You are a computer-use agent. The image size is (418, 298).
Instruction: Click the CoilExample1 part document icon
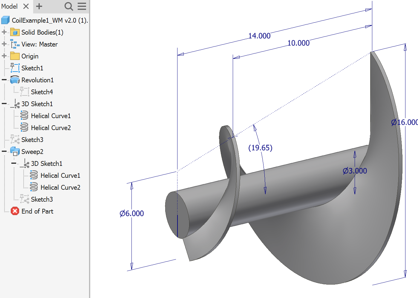5,20
